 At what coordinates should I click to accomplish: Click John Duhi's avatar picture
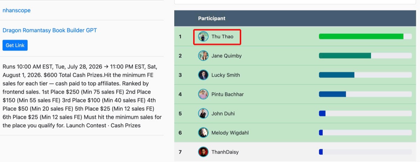tap(203, 113)
